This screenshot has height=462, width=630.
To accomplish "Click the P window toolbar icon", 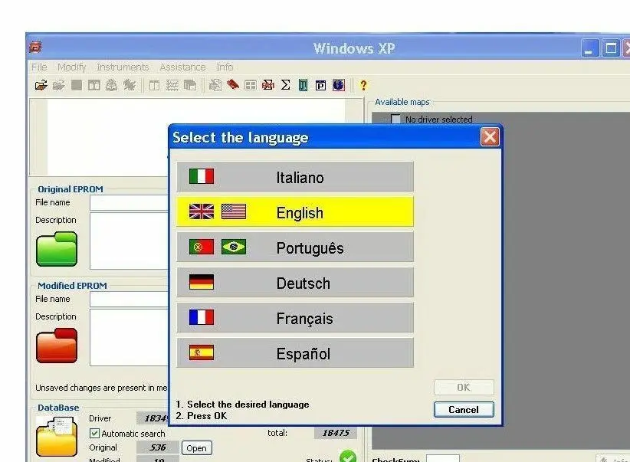I will [320, 86].
